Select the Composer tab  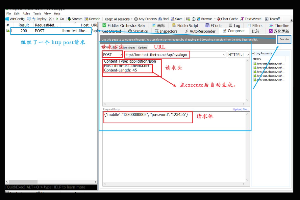[234, 31]
